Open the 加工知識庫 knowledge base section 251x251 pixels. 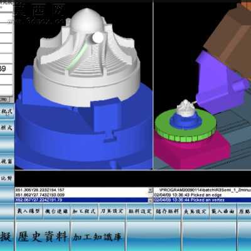(x=98, y=237)
